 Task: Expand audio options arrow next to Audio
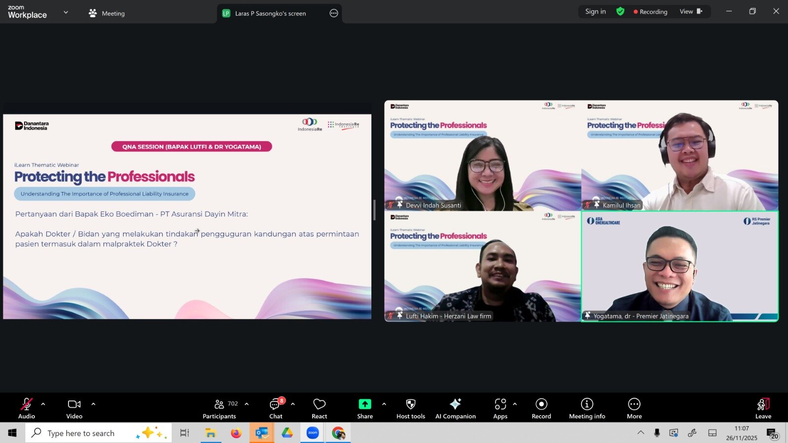point(43,404)
